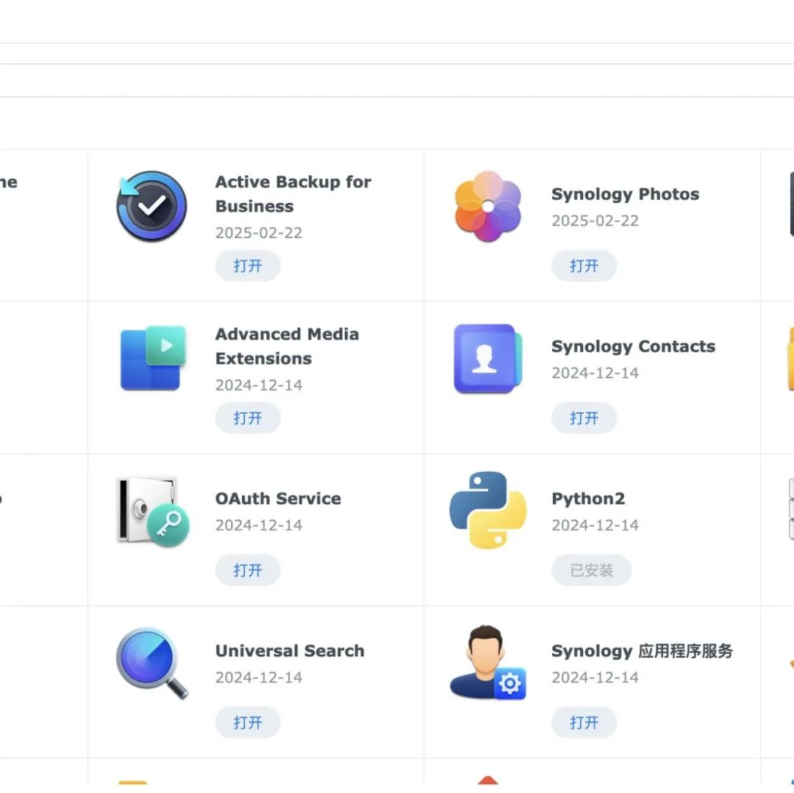The image size is (794, 793).
Task: Click 打开 under Synology 应用程序服务
Action: (584, 722)
